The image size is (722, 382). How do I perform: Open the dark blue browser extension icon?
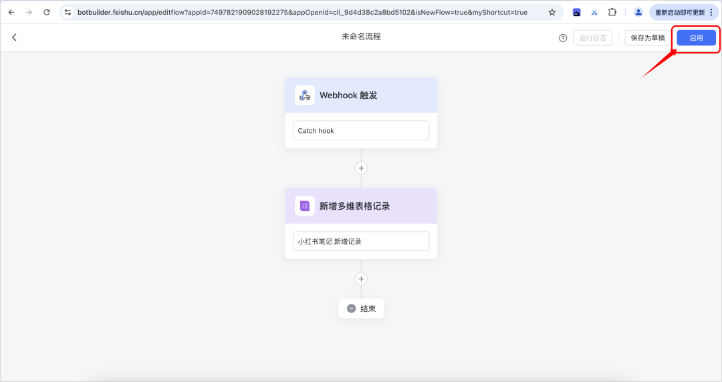coord(576,13)
